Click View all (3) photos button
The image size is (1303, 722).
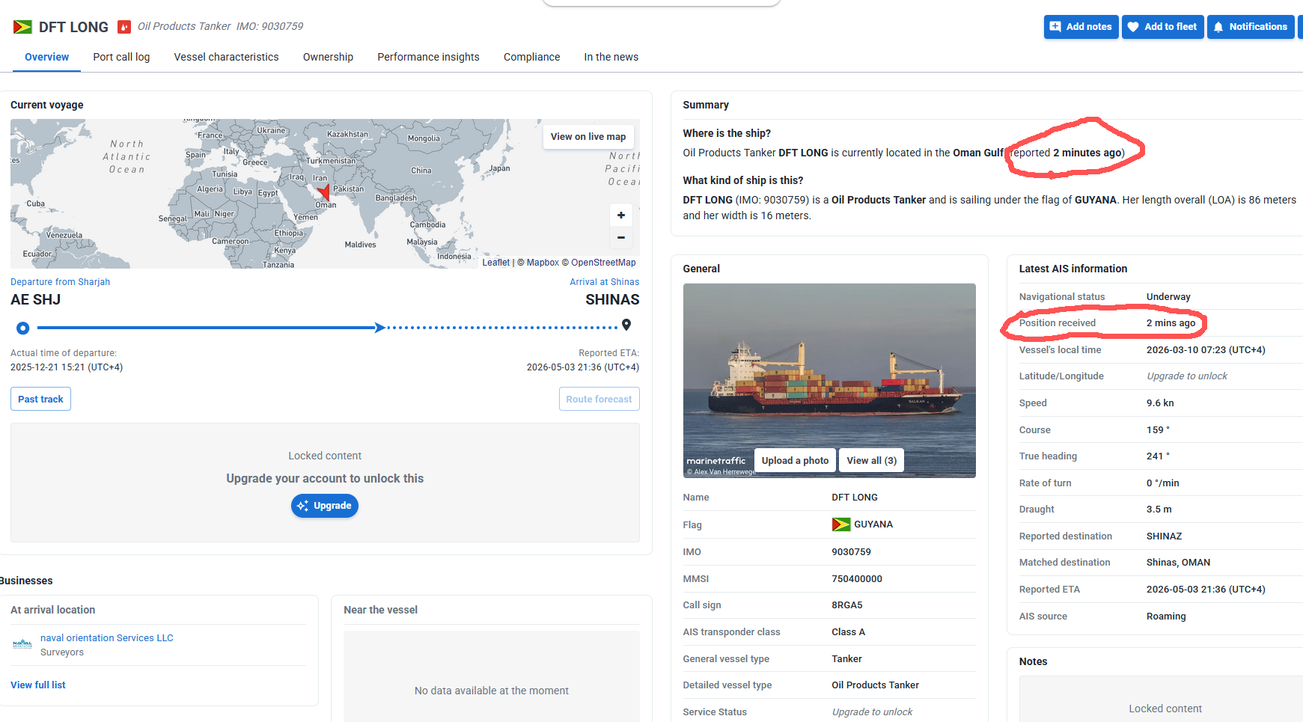point(871,461)
